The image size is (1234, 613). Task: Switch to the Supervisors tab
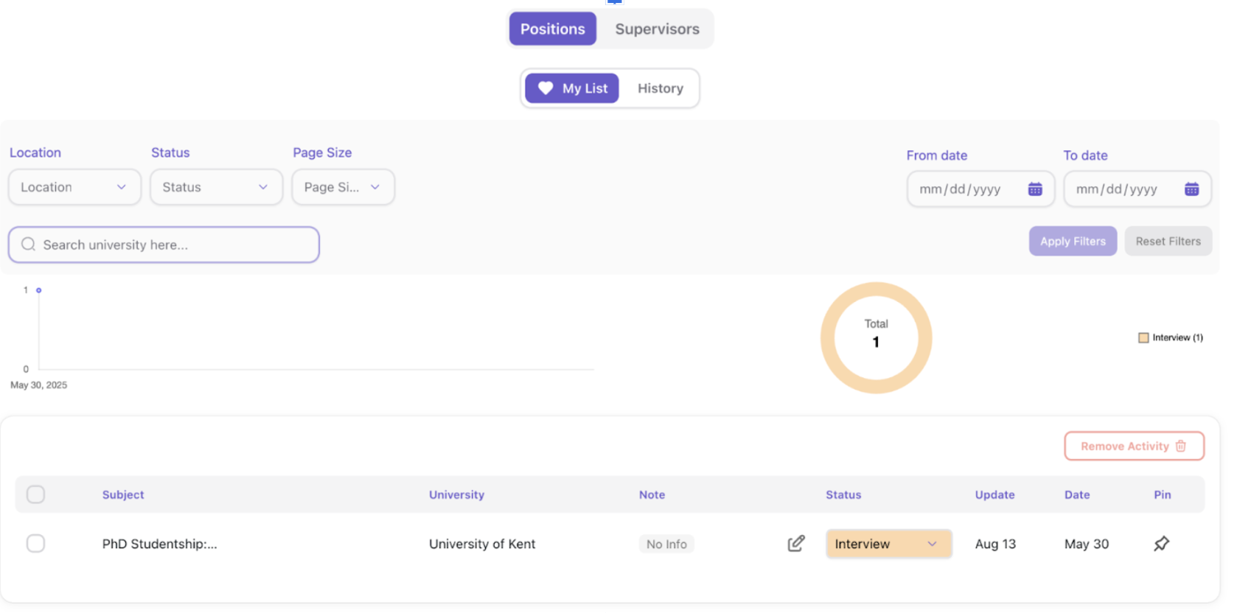point(657,29)
